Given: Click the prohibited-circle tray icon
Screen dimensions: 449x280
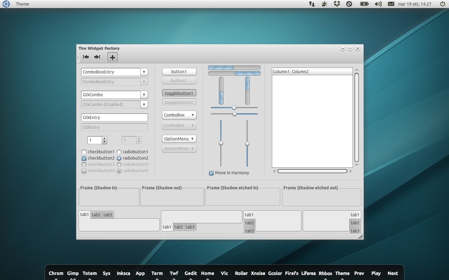Looking at the screenshot, I should (349, 4).
